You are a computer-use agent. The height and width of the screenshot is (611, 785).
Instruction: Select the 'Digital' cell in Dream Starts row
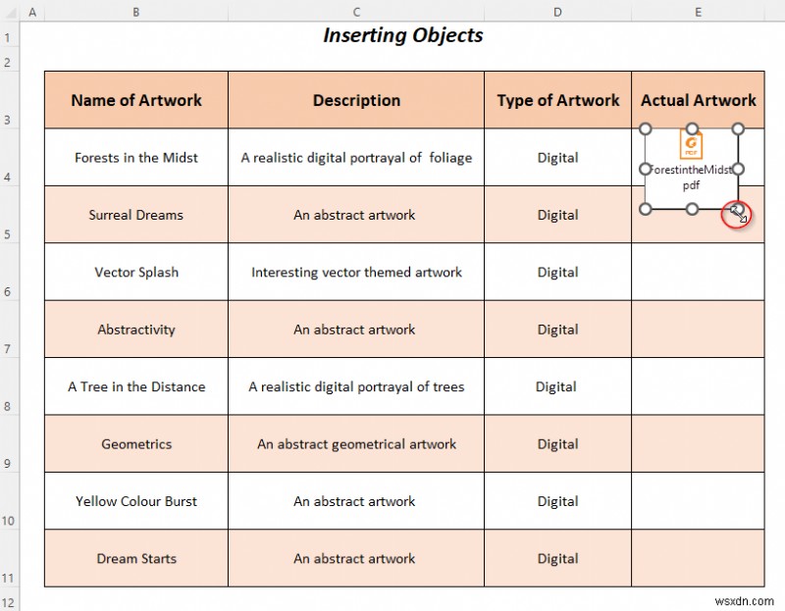pyautogui.click(x=557, y=558)
